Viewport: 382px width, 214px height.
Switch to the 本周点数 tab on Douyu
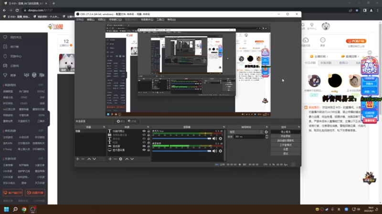tap(326, 63)
